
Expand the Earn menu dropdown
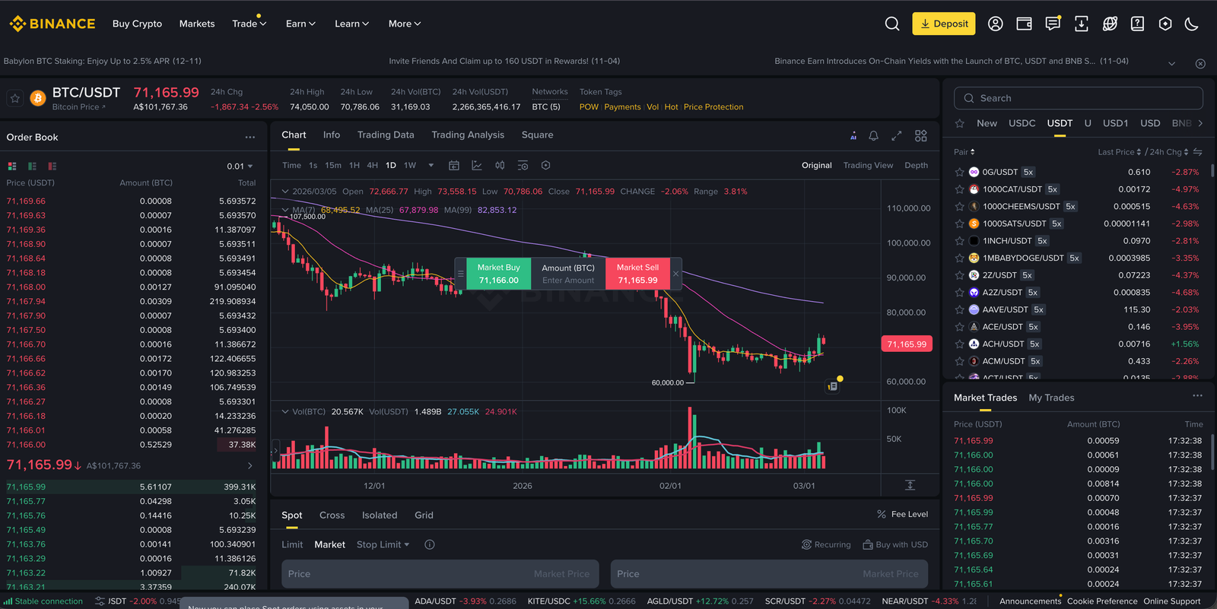click(300, 24)
